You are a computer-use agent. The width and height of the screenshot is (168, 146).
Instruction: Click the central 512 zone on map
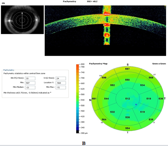tap(127, 99)
